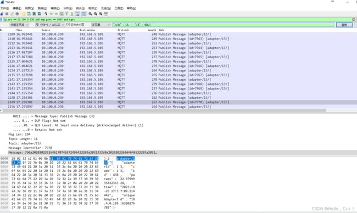Open the 统计 (Statistics) menu

tap(80, 8)
